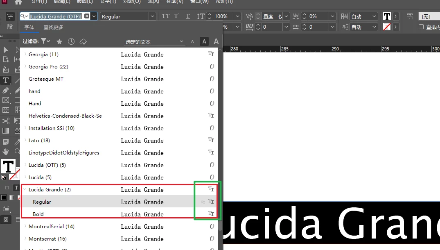The image size is (440, 250).
Task: Collapse the font family list dropdown
Action: (x=94, y=16)
